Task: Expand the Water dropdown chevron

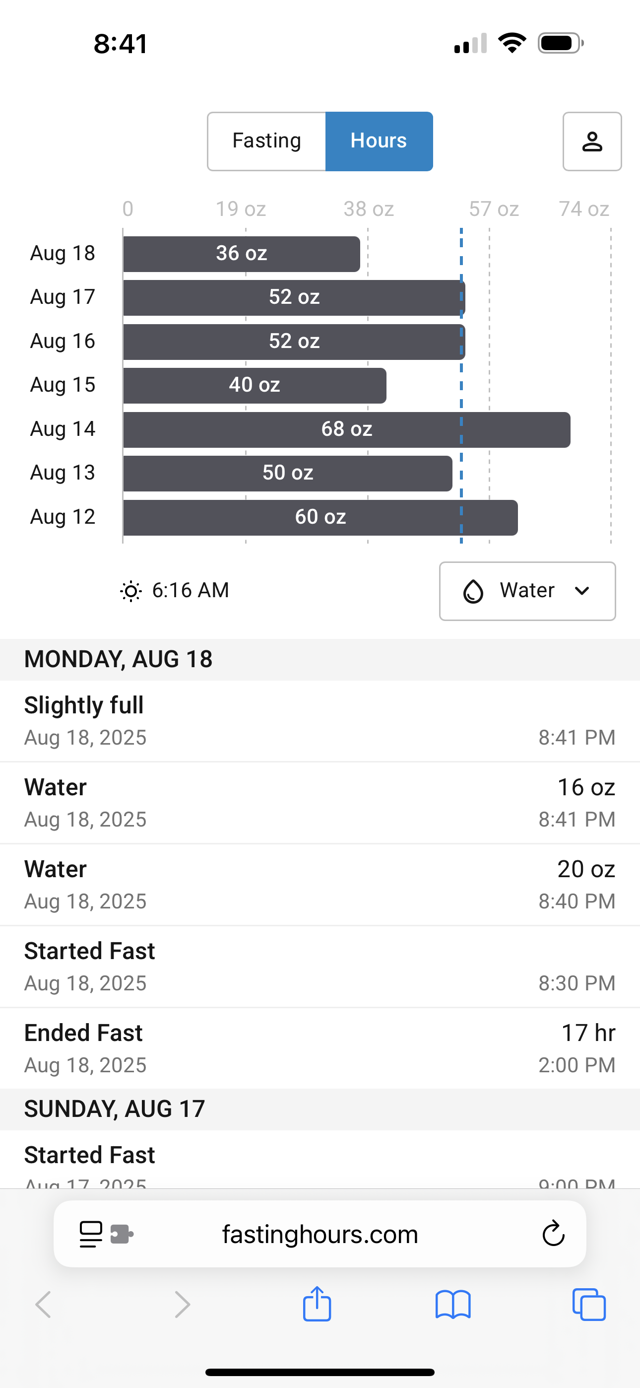Action: (x=582, y=591)
